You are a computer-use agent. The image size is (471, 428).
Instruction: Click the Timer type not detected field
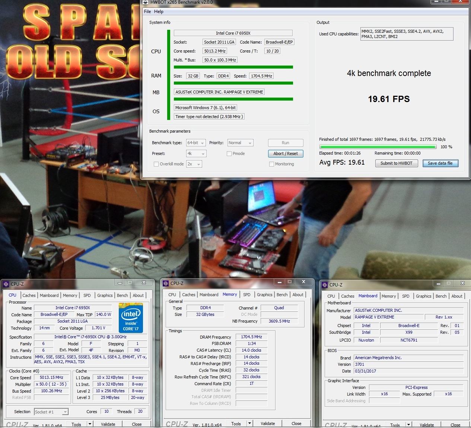point(209,117)
